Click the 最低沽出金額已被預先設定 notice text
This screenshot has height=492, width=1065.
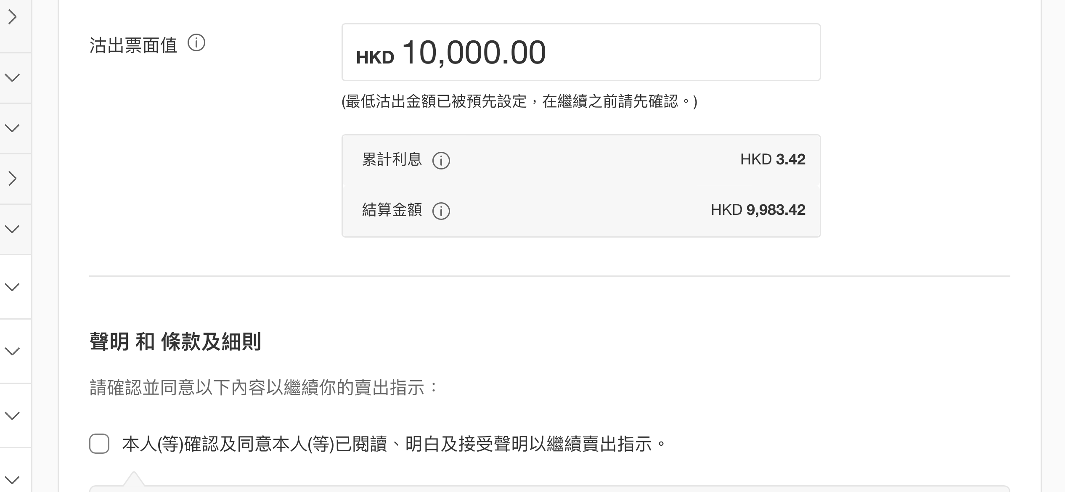point(519,101)
